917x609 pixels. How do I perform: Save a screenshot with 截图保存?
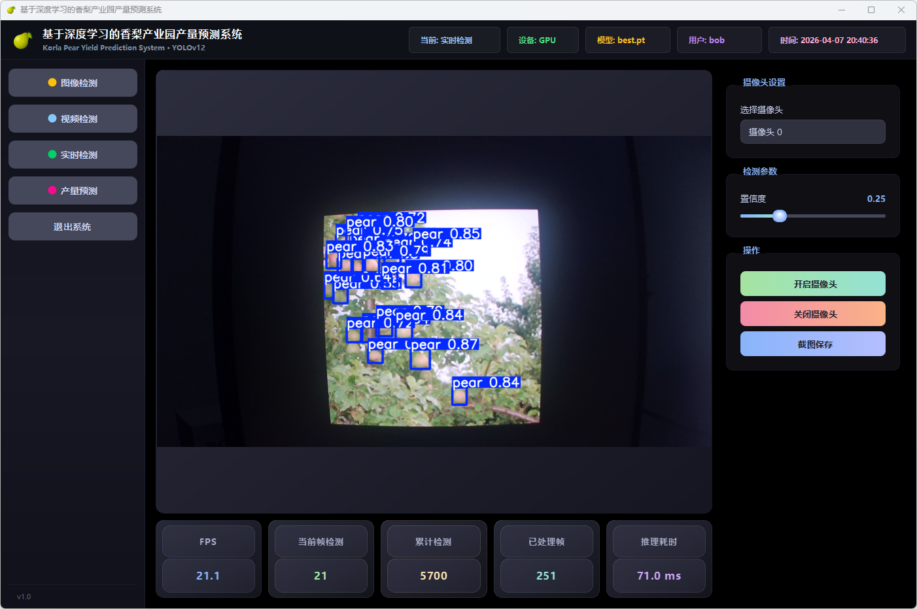(x=812, y=344)
